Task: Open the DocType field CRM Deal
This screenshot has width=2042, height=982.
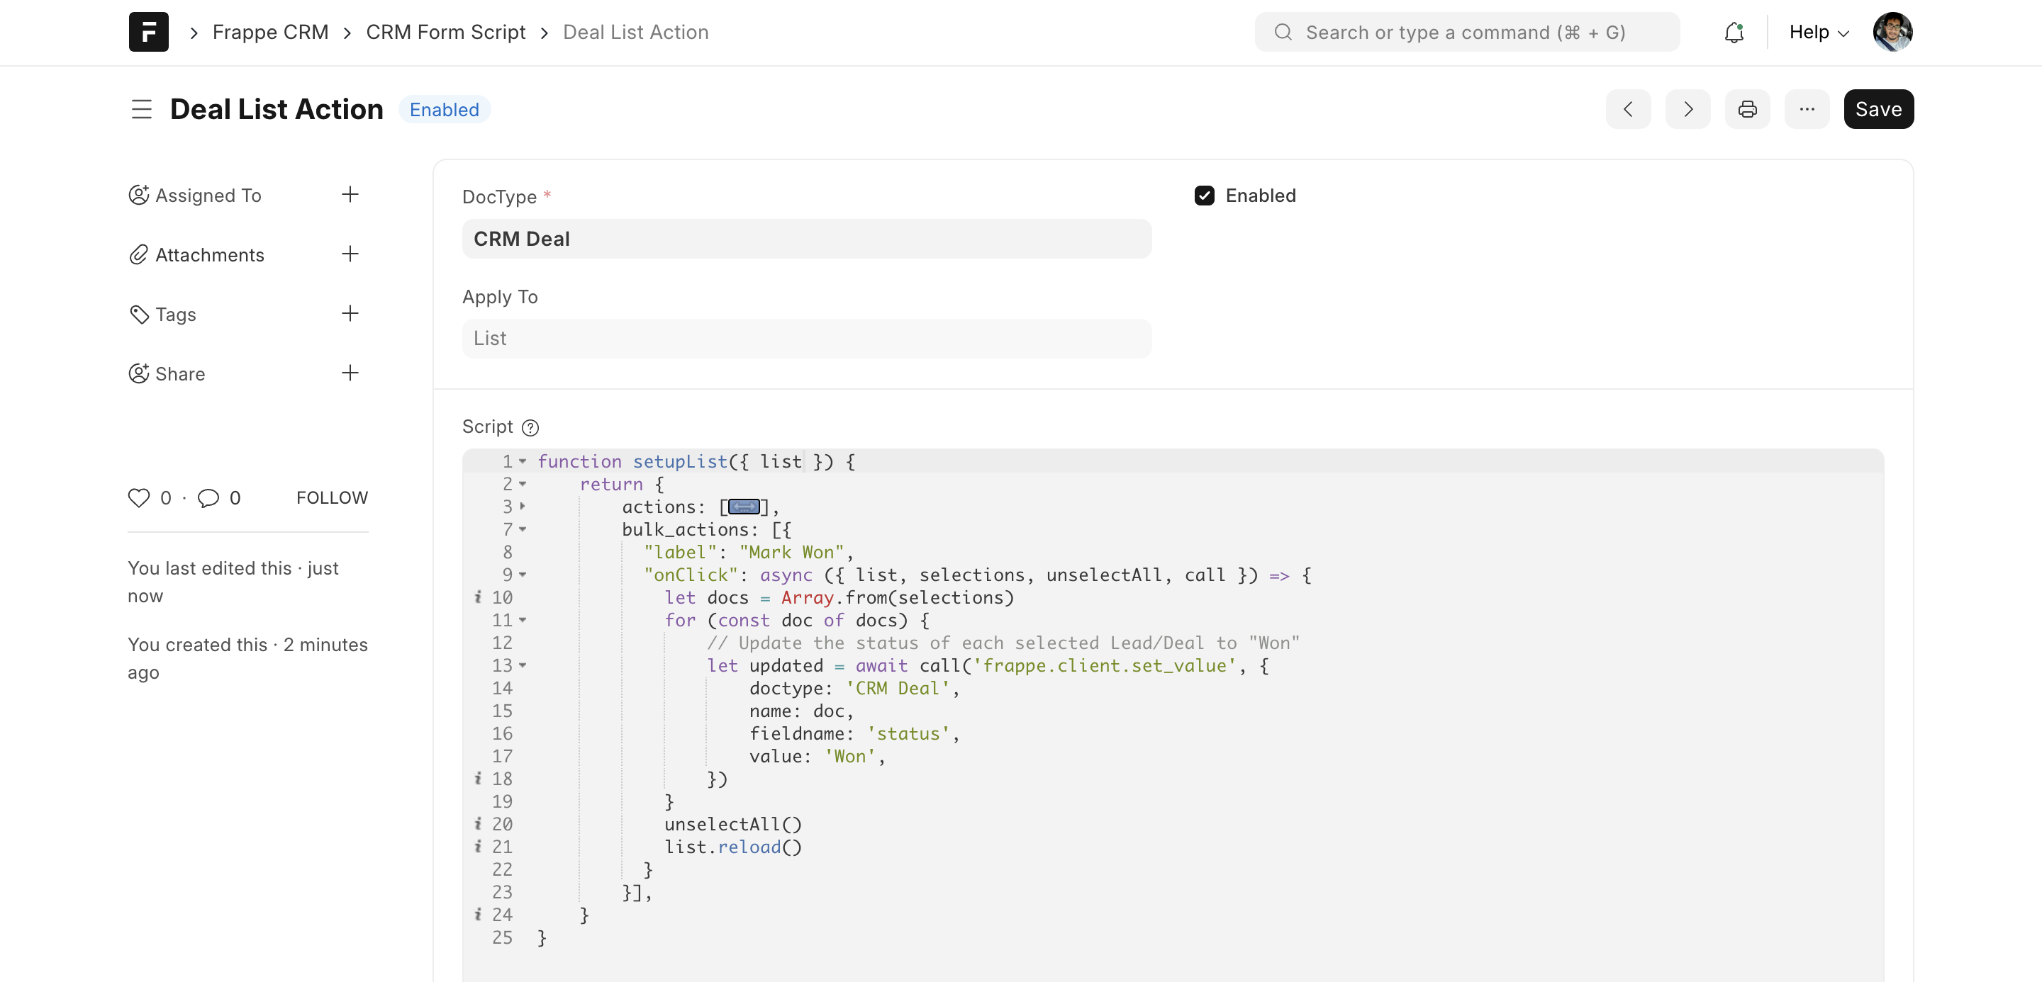Action: [x=806, y=238]
